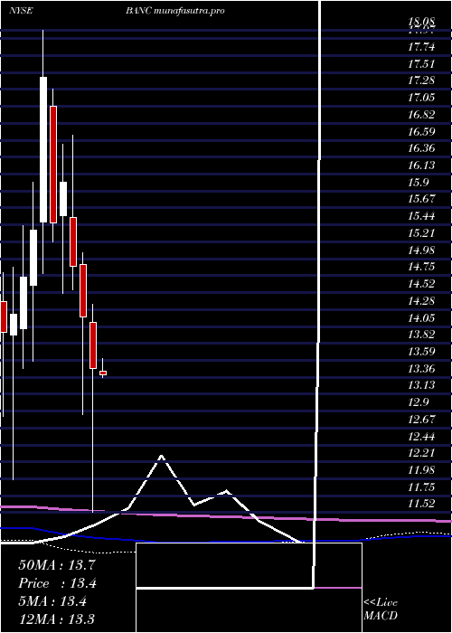Click the 11.75 price axis label
The image size is (452, 633).
421,487
